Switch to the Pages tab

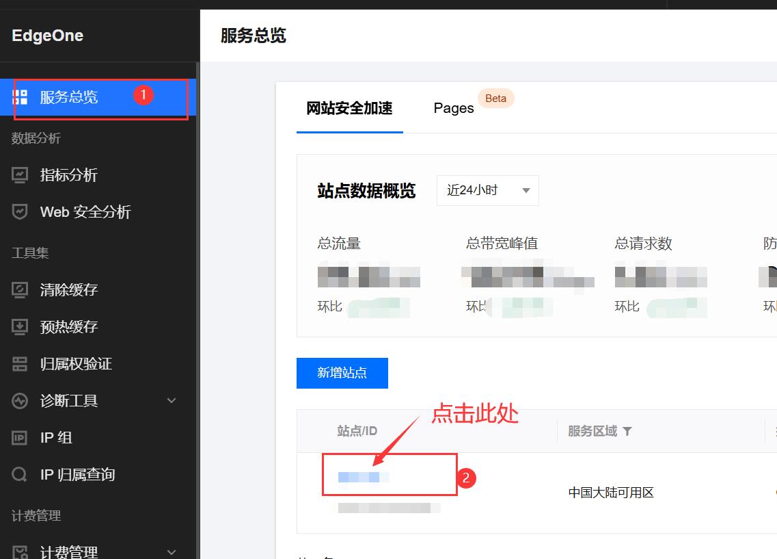point(454,108)
